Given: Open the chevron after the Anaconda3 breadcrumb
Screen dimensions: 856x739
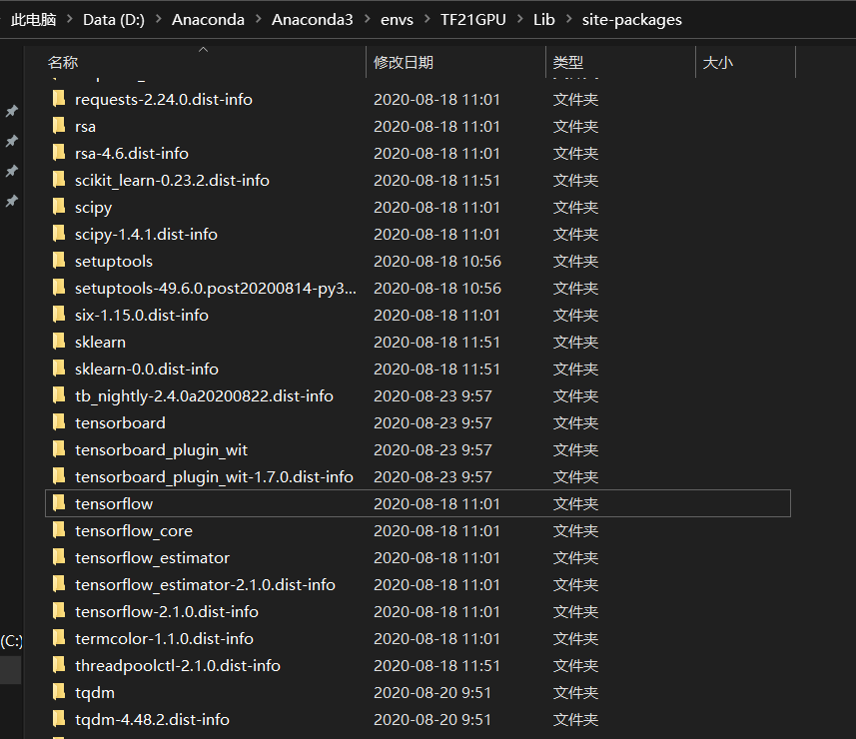Looking at the screenshot, I should click(368, 19).
